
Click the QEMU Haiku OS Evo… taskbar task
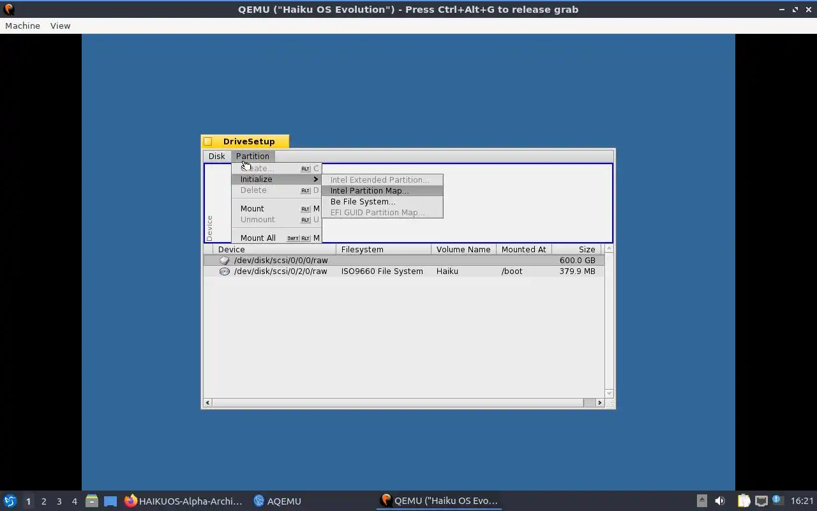click(439, 501)
